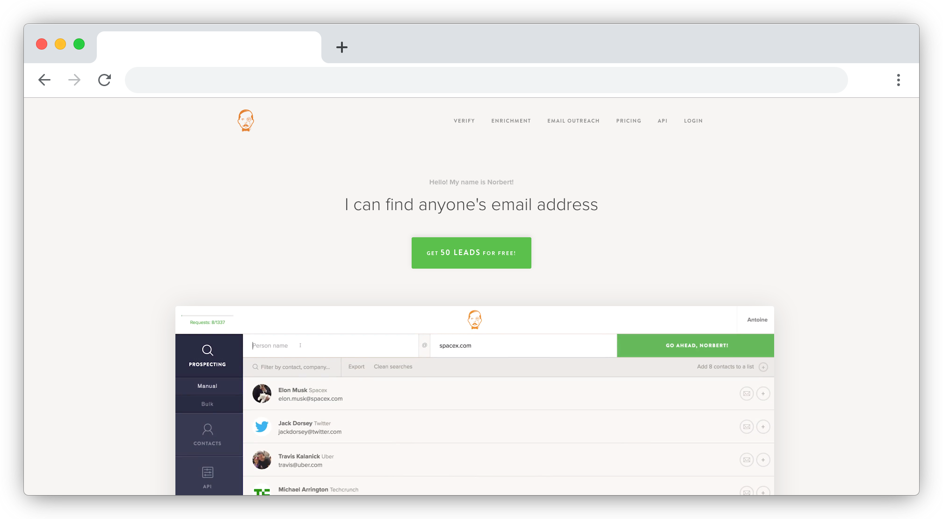
Task: Click the Norbert logo inside the app preview
Action: (475, 320)
